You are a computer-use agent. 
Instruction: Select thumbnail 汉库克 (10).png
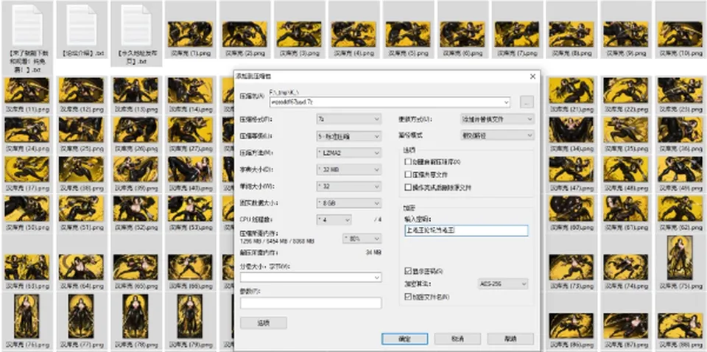coord(680,35)
